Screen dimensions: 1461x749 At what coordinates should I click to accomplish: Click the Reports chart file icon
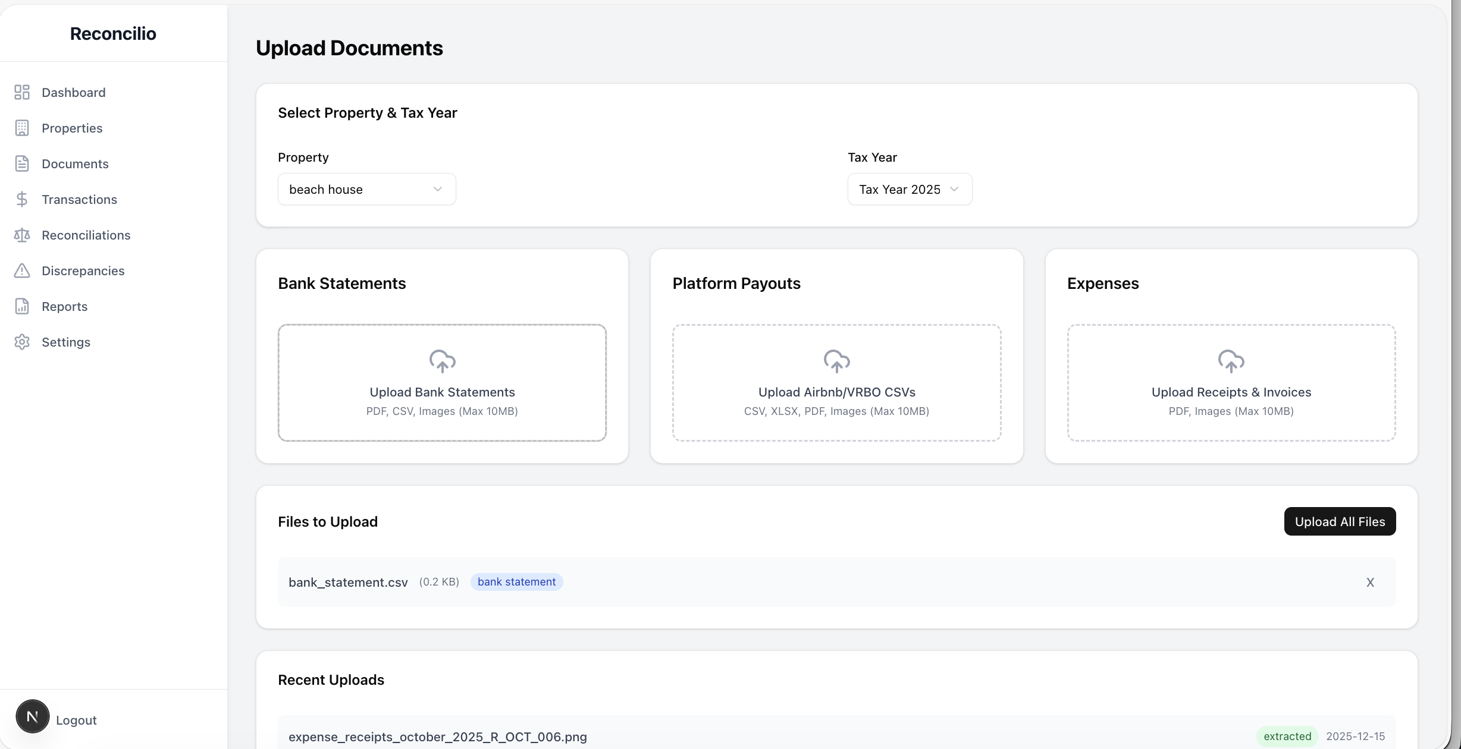(22, 306)
